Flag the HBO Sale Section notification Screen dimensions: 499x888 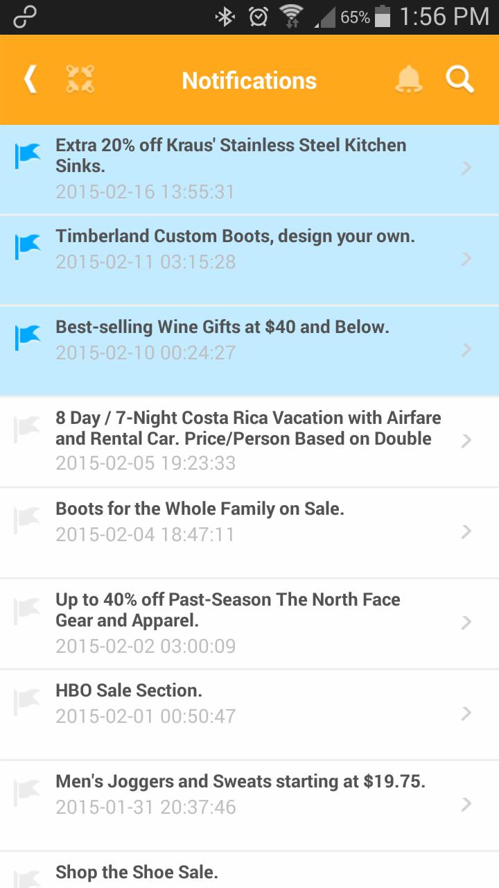pyautogui.click(x=28, y=701)
